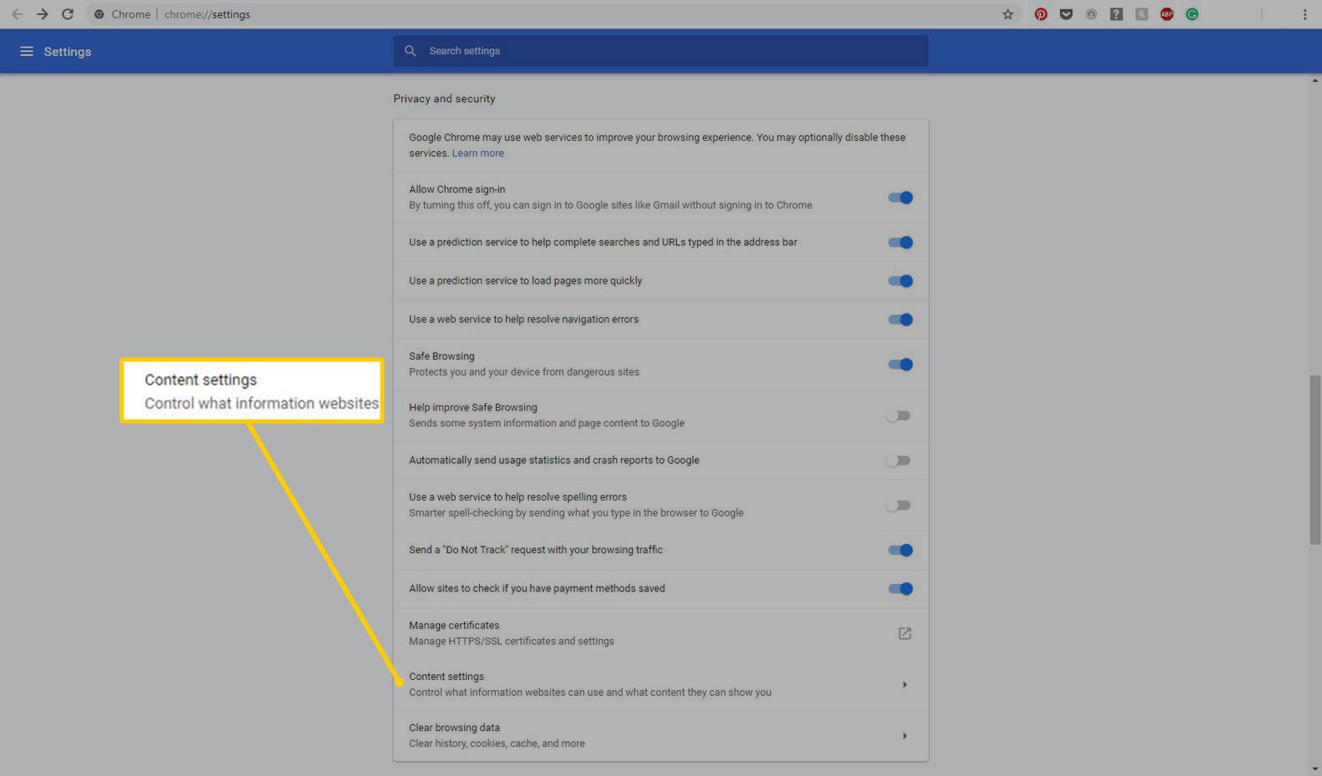Toggle Allow Chrome sign-in switch

point(901,198)
